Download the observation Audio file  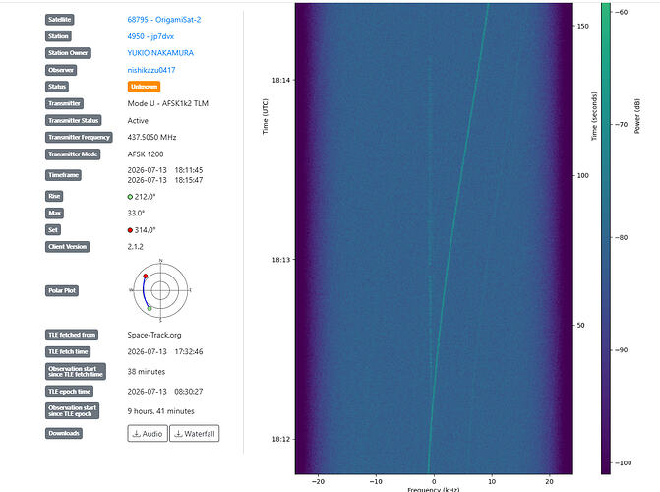tap(148, 433)
